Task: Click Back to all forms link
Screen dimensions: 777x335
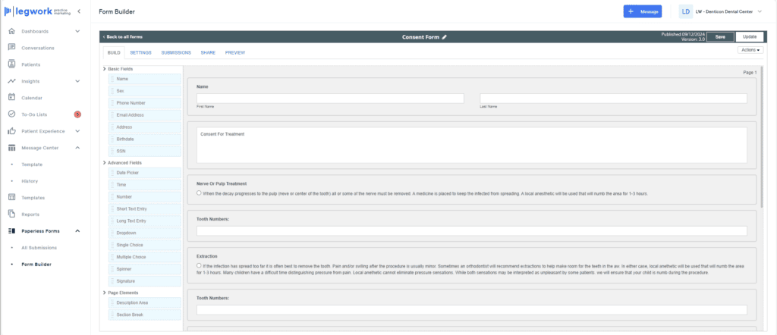Action: coord(122,36)
